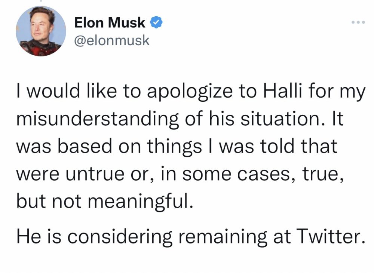Open the Elon Musk display name
The height and width of the screenshot is (273, 374).
click(110, 23)
